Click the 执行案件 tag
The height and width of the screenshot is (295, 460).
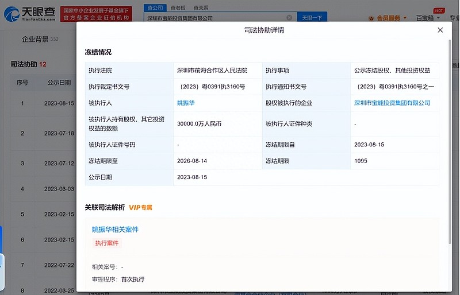[107, 243]
